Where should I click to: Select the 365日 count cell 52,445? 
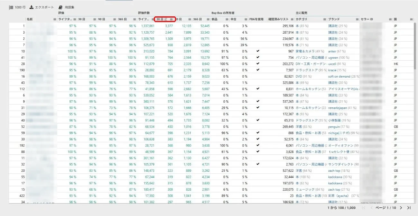point(205,26)
